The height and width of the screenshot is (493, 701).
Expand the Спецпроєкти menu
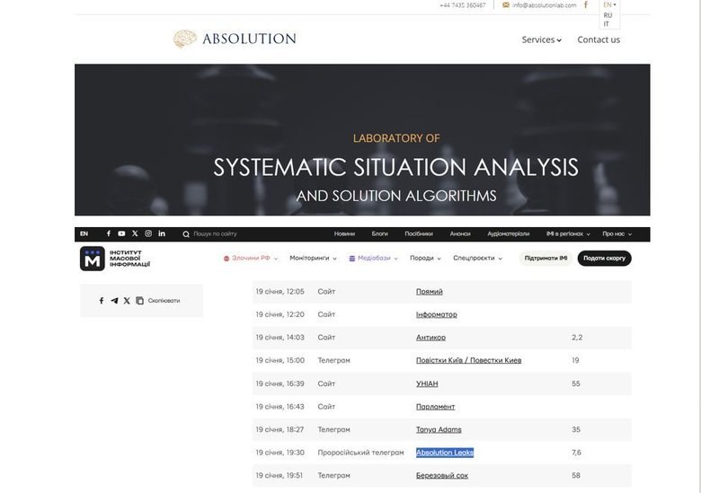477,258
